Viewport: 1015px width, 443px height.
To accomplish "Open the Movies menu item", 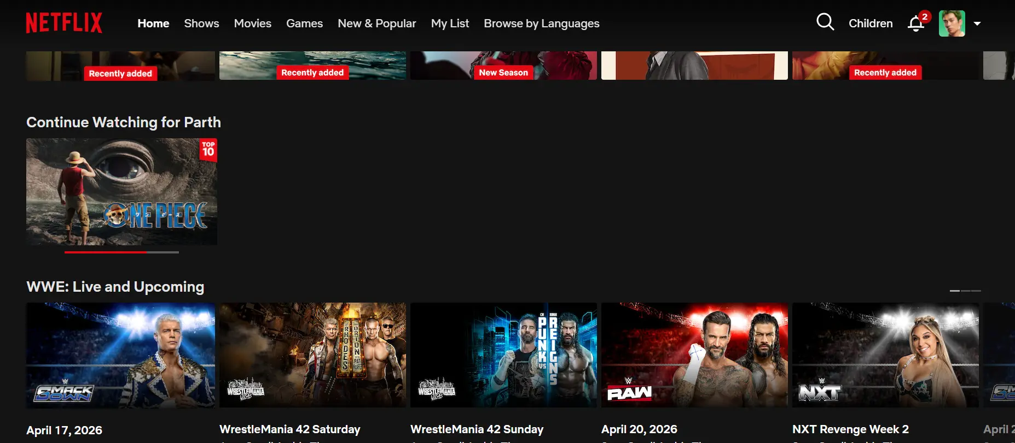I will pyautogui.click(x=252, y=23).
